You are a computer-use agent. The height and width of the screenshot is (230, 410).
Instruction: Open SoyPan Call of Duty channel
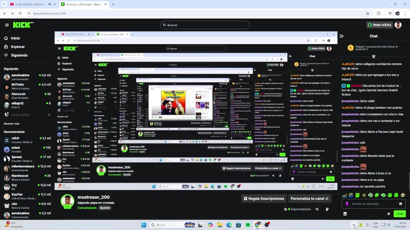click(27, 196)
